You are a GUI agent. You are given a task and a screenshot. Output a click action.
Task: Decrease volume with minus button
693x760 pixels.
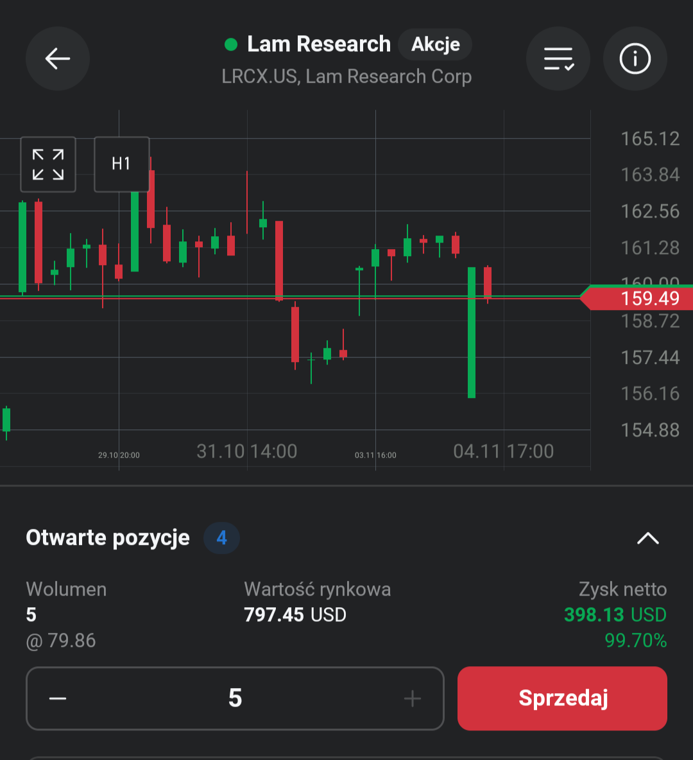pyautogui.click(x=58, y=698)
